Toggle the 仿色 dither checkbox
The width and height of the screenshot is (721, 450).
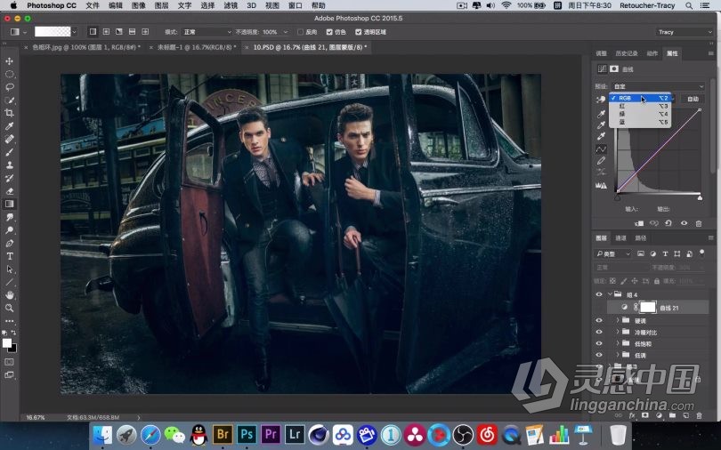tap(329, 32)
